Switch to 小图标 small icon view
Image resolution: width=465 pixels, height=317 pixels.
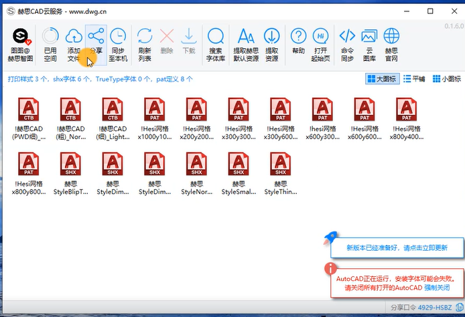click(x=447, y=79)
